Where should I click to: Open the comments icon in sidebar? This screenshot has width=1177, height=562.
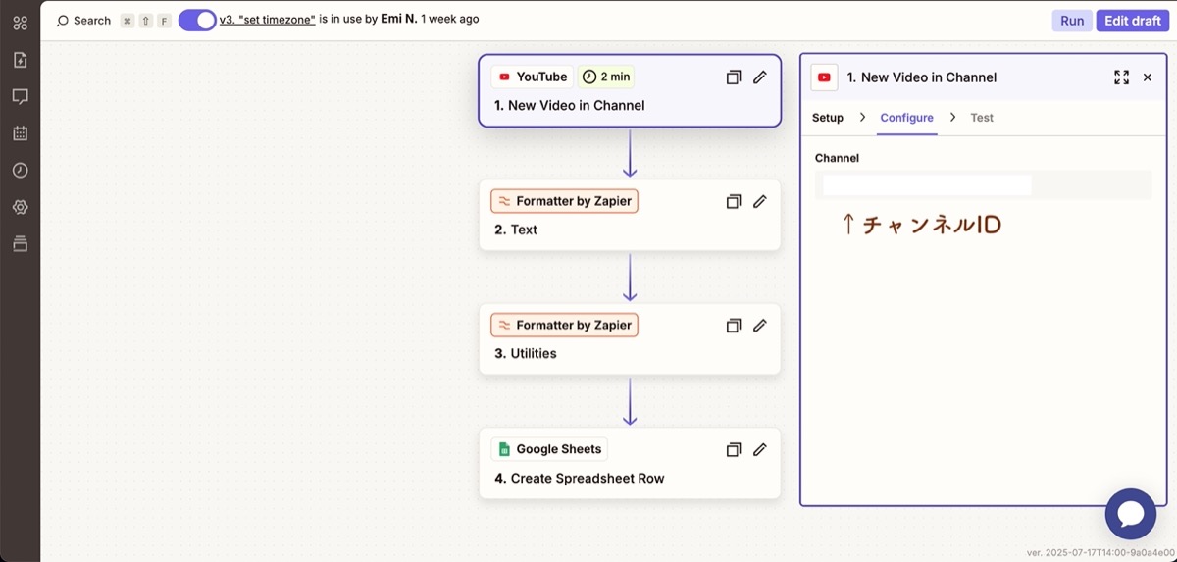click(x=20, y=97)
